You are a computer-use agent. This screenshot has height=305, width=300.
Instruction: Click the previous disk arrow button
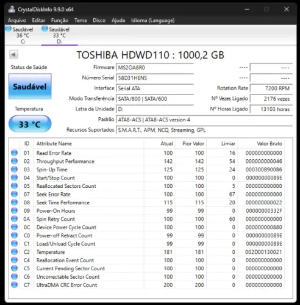click(x=13, y=54)
